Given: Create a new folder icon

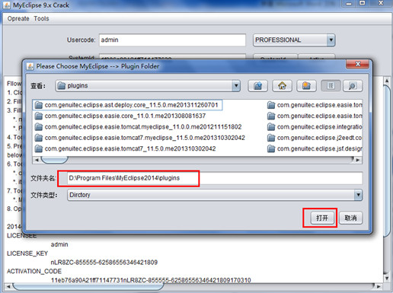Looking at the screenshot, I should pyautogui.click(x=306, y=86).
